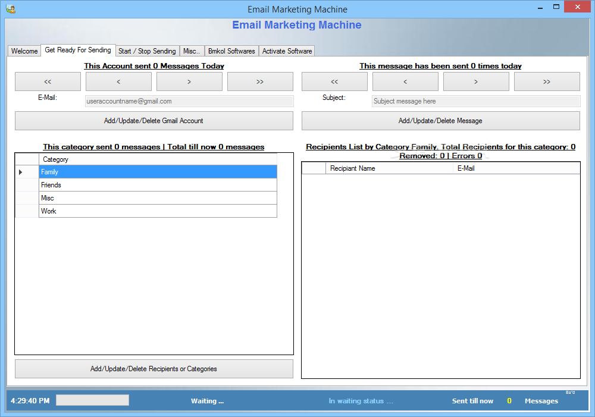The width and height of the screenshot is (595, 417).
Task: Open Add/Update/Delete Message
Action: point(441,121)
